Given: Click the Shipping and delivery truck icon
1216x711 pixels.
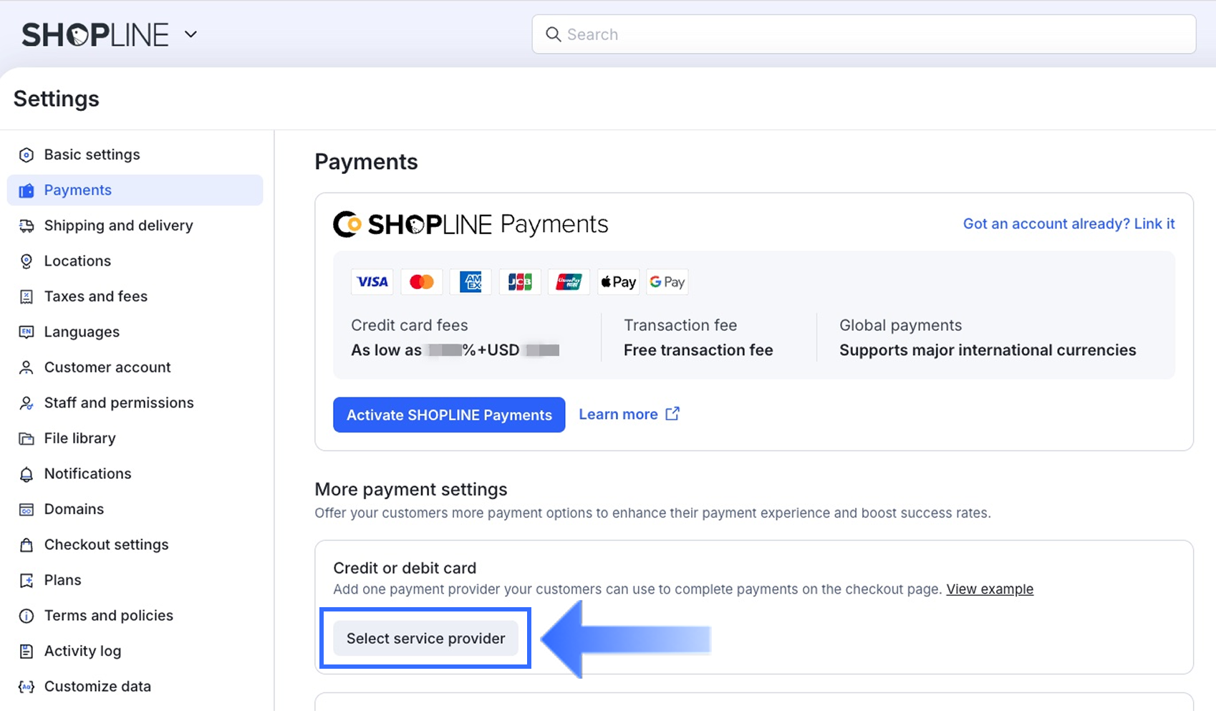Looking at the screenshot, I should click(26, 226).
